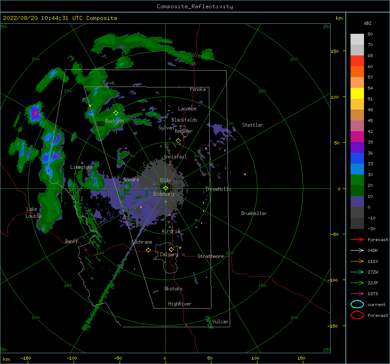Click the Stettler city label
Image resolution: width=390 pixels, height=364 pixels.
[x=253, y=125]
